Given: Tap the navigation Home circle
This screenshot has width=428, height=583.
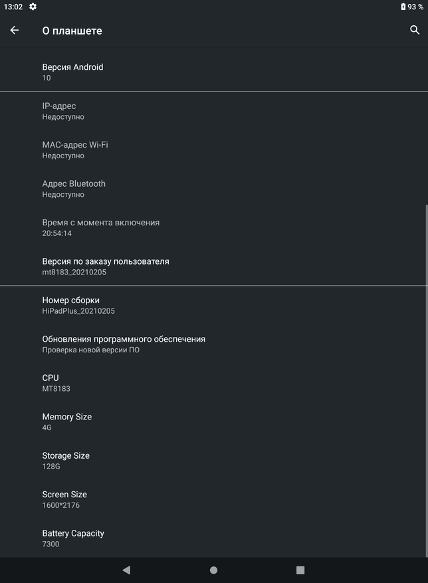Looking at the screenshot, I should tap(214, 570).
